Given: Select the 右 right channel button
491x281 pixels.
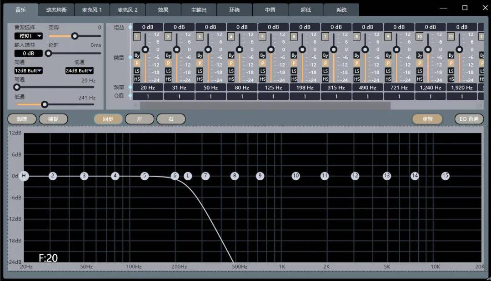Looking at the screenshot, I should 170,119.
